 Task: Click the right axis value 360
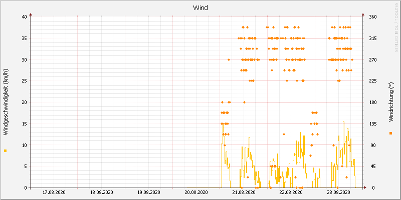pos(372,17)
